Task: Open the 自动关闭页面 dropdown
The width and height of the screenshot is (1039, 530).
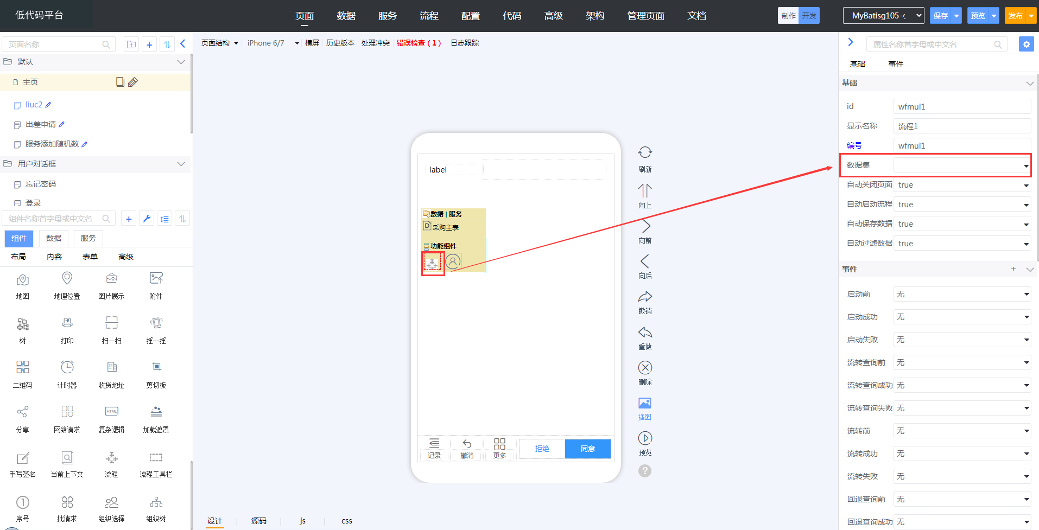Action: pos(962,185)
